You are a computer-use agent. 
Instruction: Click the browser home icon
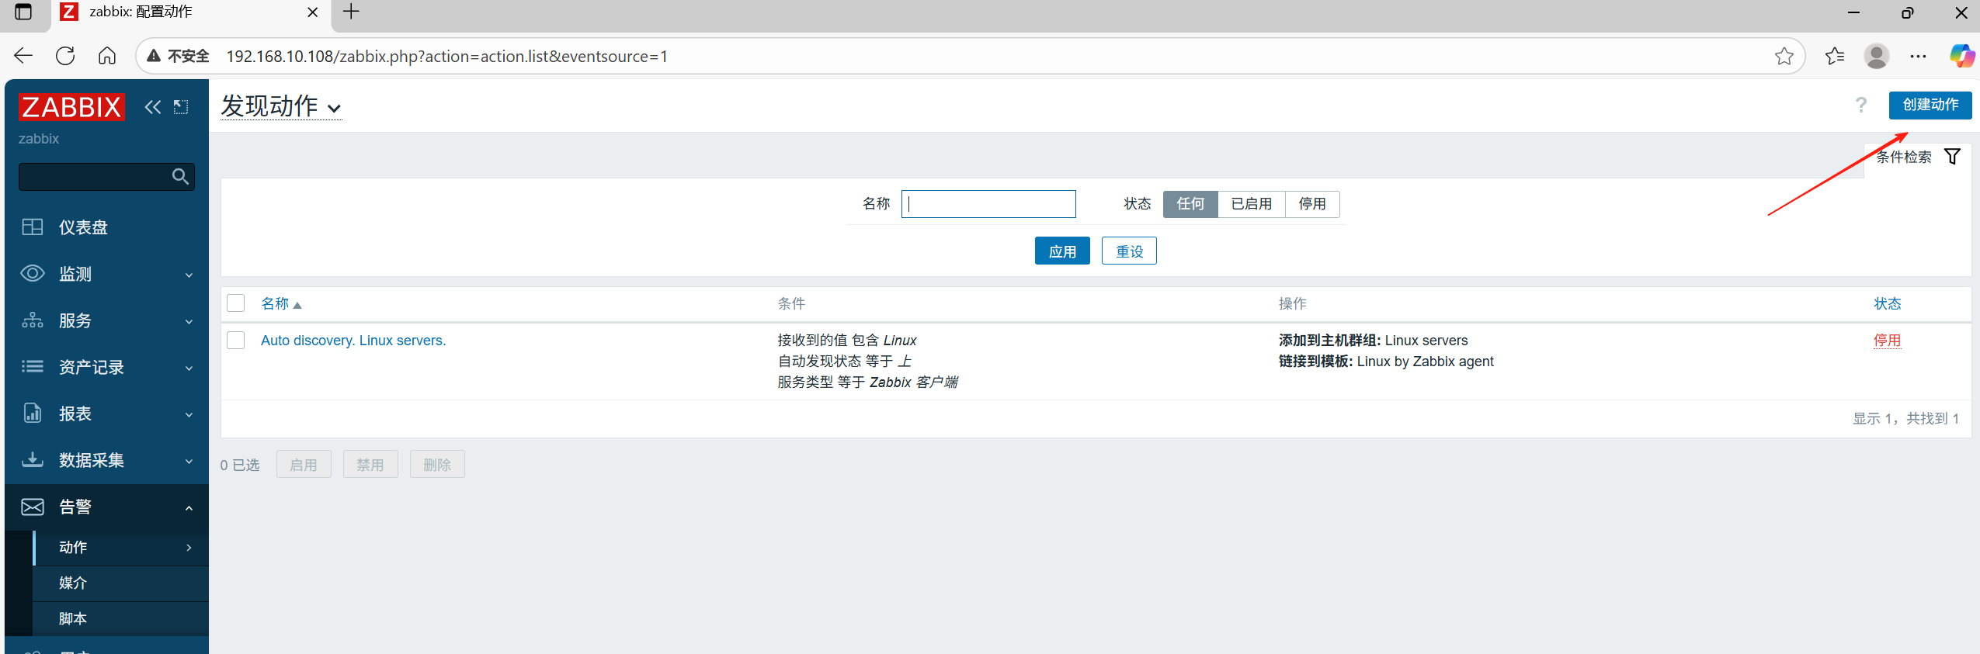pos(107,56)
